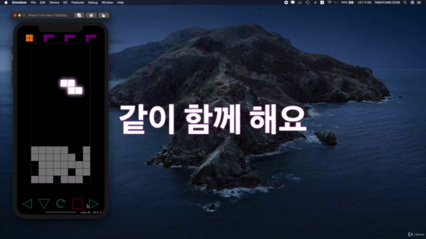This screenshot has width=426, height=239.
Task: Click the TAEHYUNG CHOI user name
Action: click(x=387, y=3)
